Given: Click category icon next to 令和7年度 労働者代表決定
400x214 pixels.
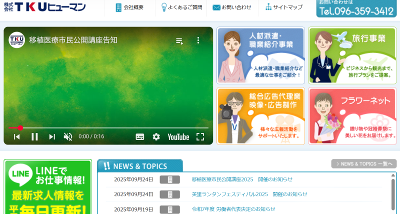Looking at the screenshot, I should coord(170,209).
